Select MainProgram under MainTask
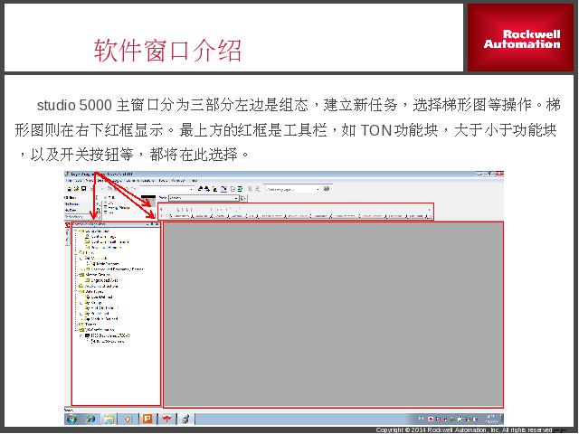The height and width of the screenshot is (434, 579). (x=105, y=263)
